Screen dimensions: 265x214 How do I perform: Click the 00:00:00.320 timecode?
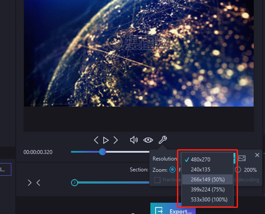coord(38,152)
